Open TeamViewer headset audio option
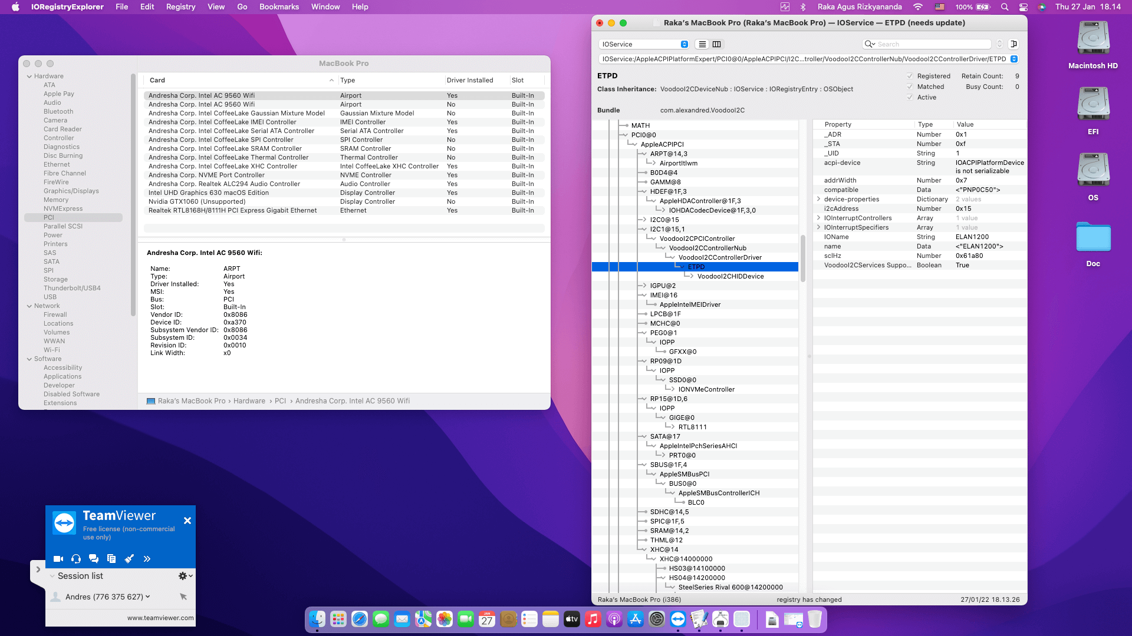 coord(76,559)
